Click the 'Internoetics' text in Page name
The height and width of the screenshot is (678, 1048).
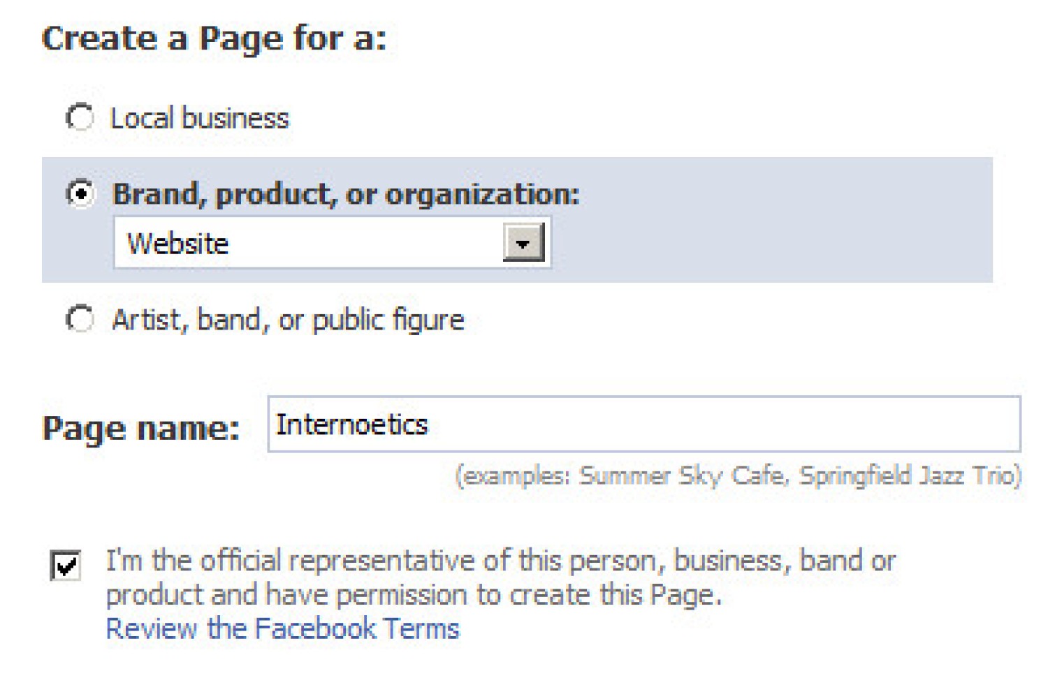(351, 425)
